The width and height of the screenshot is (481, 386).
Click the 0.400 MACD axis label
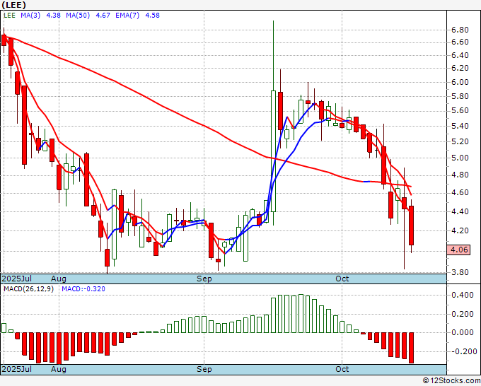click(463, 296)
